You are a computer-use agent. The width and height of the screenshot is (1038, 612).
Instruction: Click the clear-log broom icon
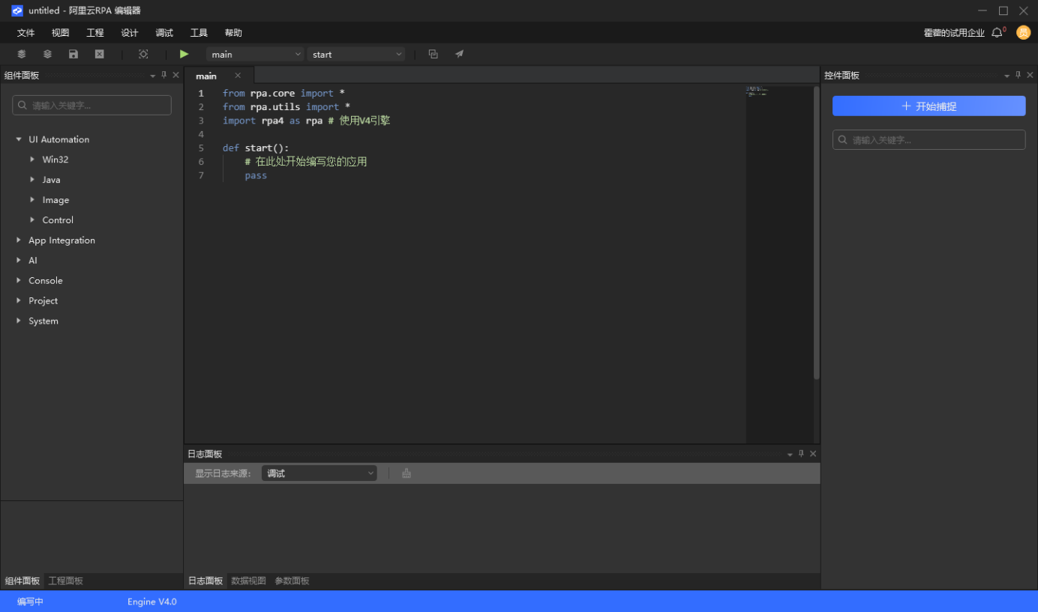pos(406,473)
